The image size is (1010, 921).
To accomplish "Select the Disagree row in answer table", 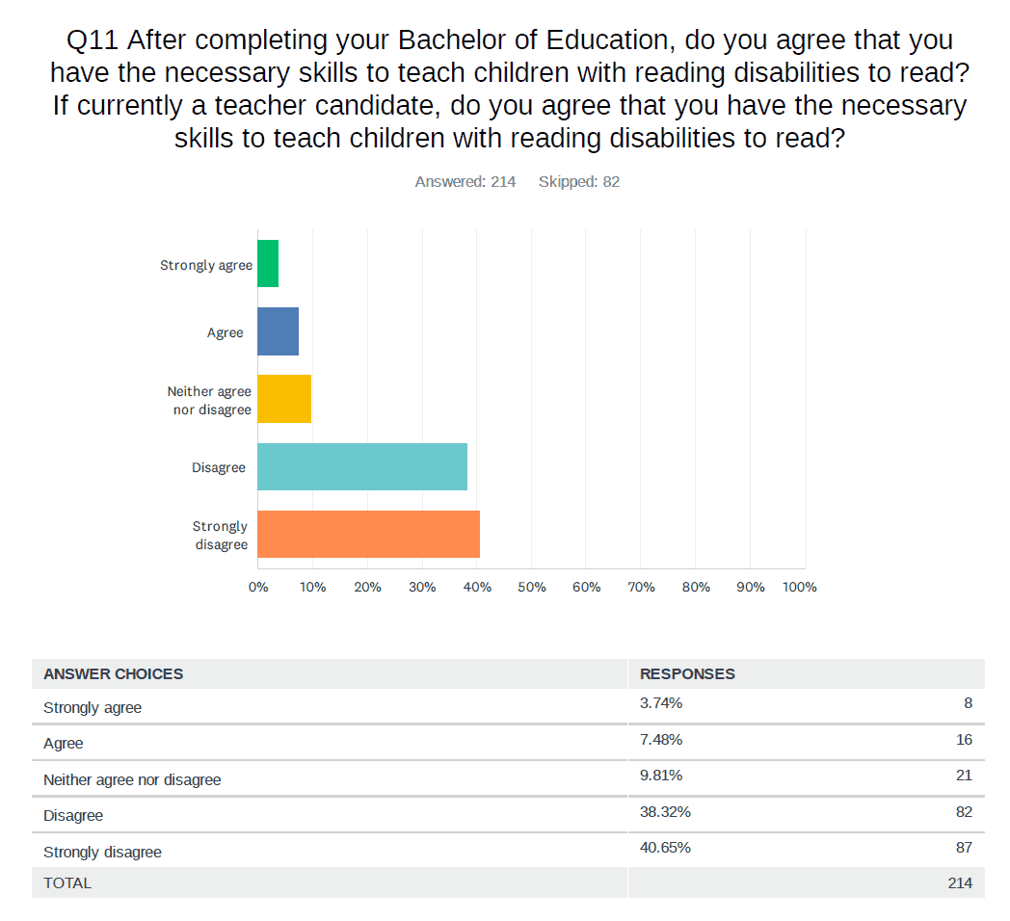I will pos(73,815).
